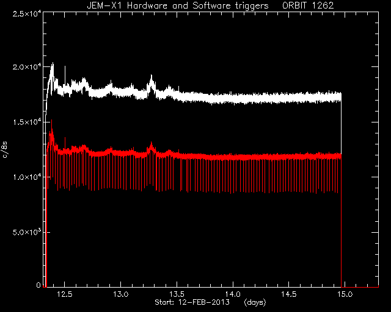Click the 5.0×10³ y-axis label

pyautogui.click(x=27, y=232)
